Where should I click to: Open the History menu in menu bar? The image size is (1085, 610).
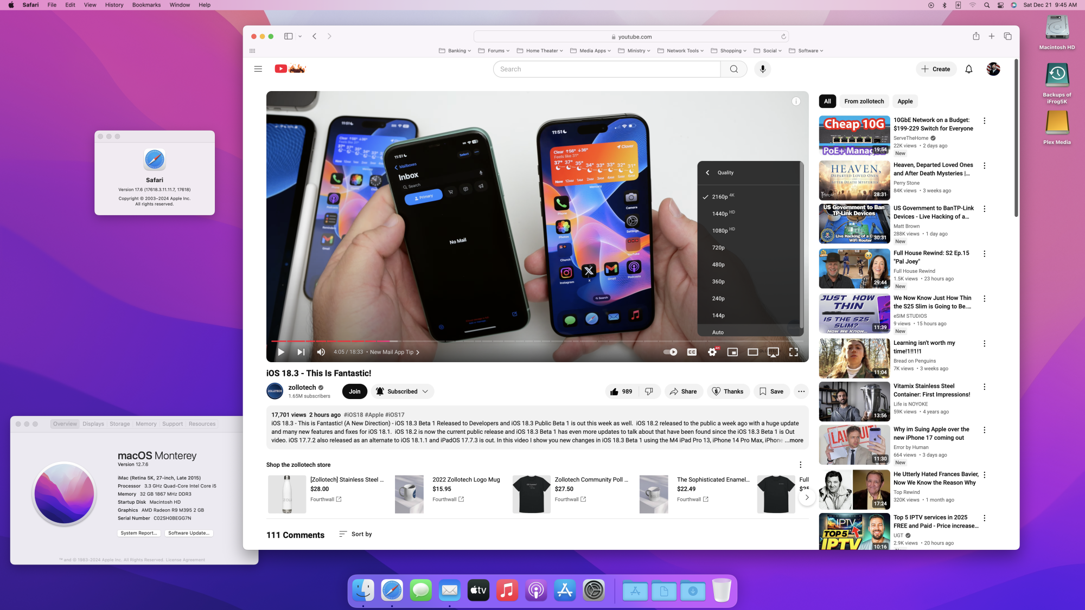tap(114, 5)
